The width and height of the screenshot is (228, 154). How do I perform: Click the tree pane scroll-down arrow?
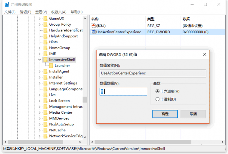tap(85, 137)
